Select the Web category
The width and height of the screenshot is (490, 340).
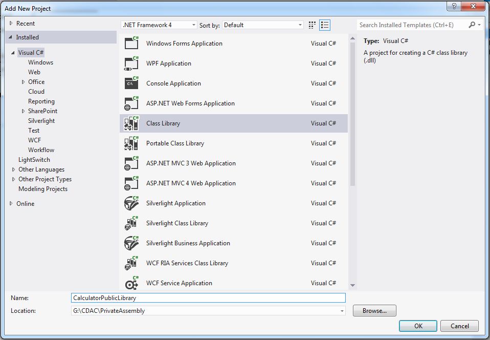(x=34, y=72)
